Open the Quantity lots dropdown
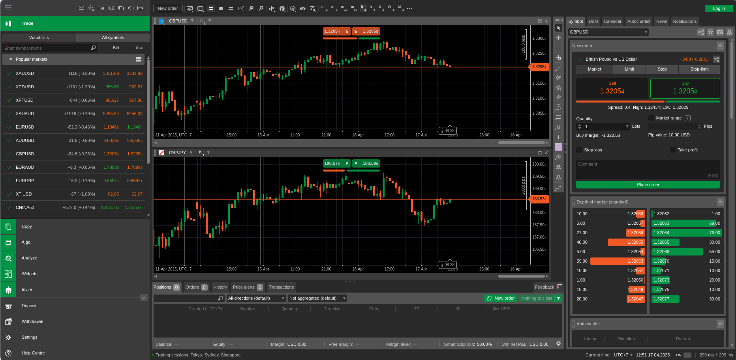 pos(627,127)
